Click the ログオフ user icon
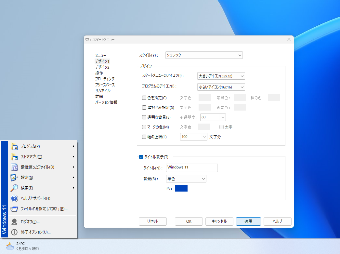The width and height of the screenshot is (340, 254). tap(15, 221)
